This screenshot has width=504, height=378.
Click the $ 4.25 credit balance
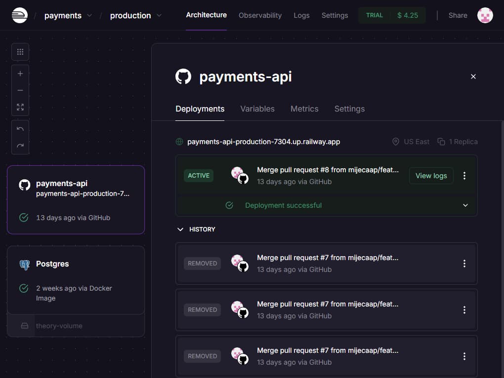click(407, 15)
